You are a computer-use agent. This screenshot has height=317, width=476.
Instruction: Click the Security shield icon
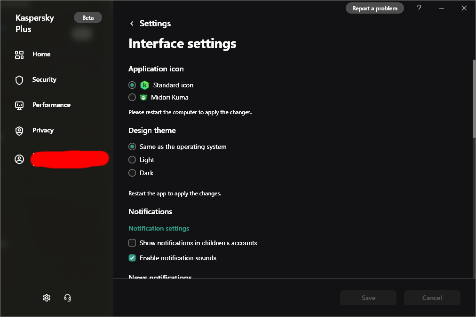tap(19, 80)
